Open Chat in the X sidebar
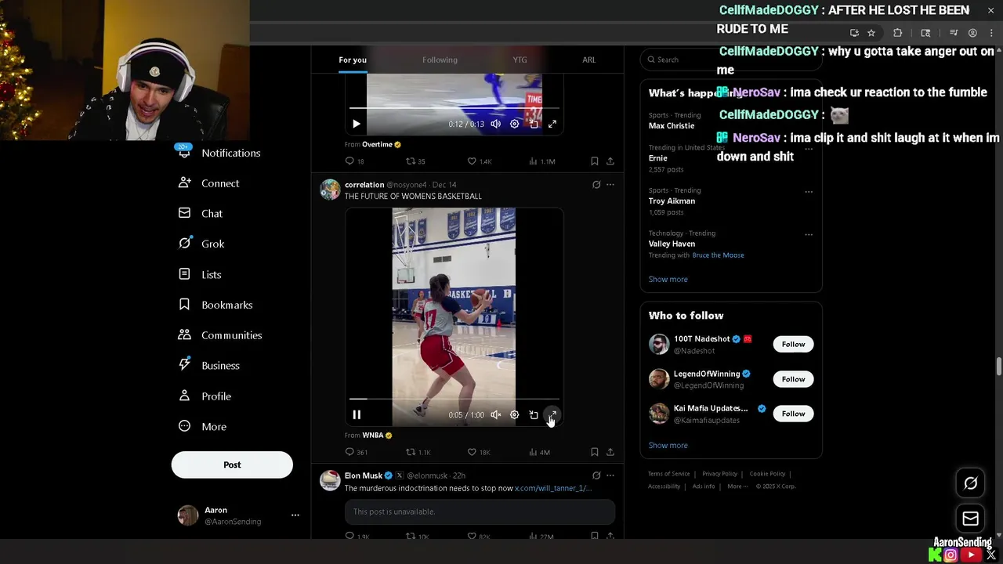 coord(201,213)
